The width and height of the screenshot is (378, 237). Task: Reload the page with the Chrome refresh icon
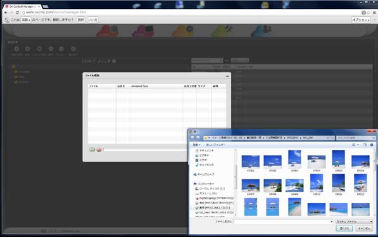coord(17,12)
